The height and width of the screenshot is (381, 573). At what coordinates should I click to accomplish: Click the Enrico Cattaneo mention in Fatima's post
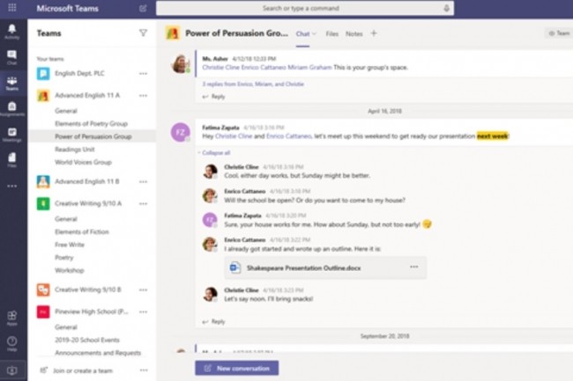[288, 136]
